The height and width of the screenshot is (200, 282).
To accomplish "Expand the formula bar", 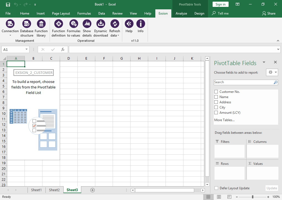I will click(278, 49).
